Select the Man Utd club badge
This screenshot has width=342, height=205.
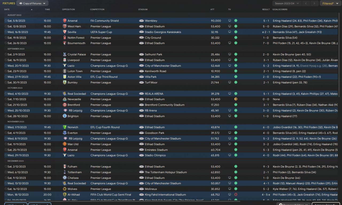[x=64, y=144]
